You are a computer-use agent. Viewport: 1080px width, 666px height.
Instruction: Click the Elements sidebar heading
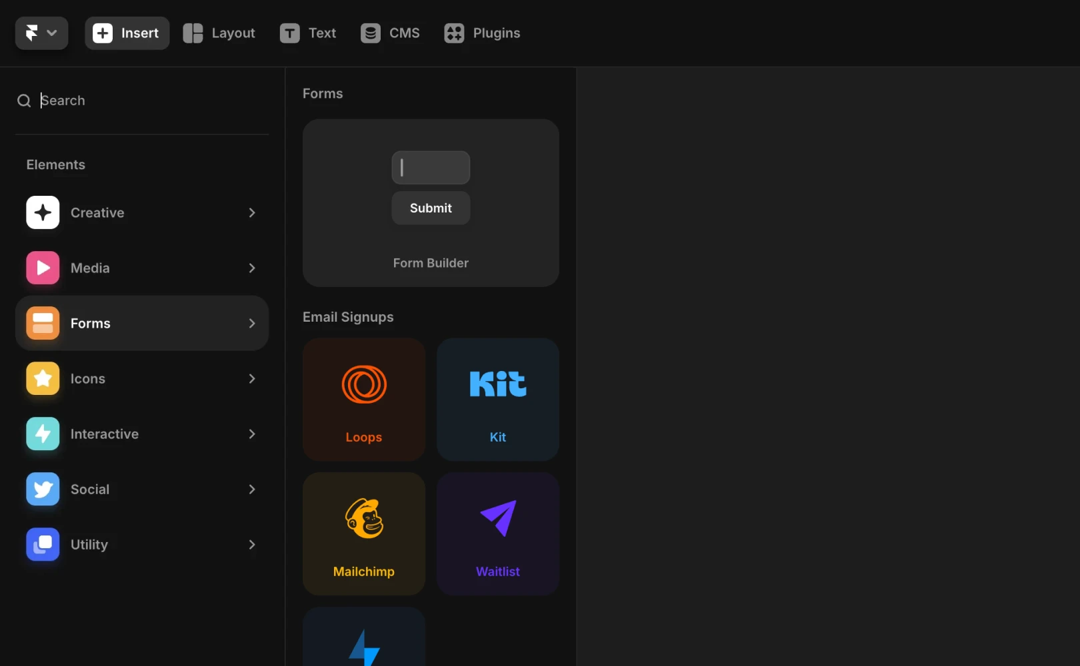coord(56,165)
